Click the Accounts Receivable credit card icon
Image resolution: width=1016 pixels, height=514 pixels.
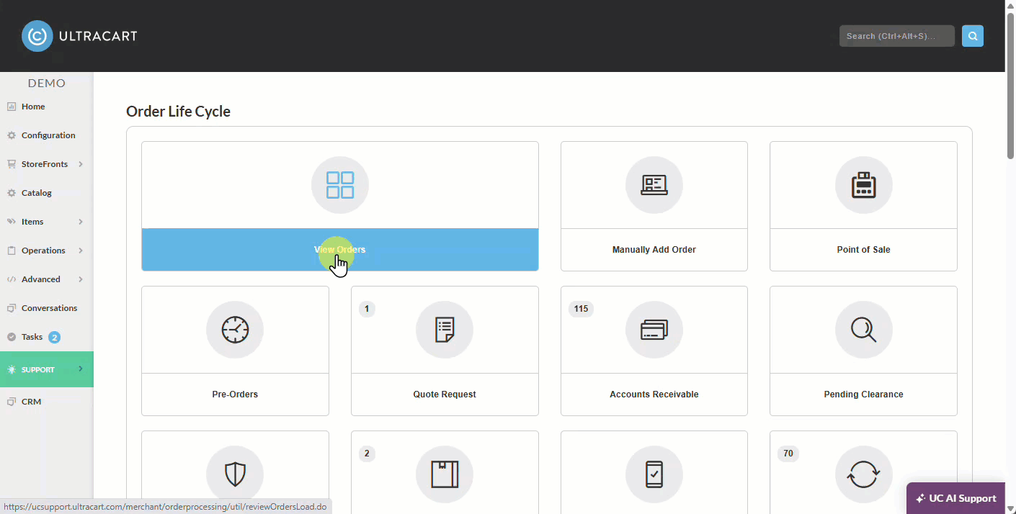pyautogui.click(x=654, y=330)
